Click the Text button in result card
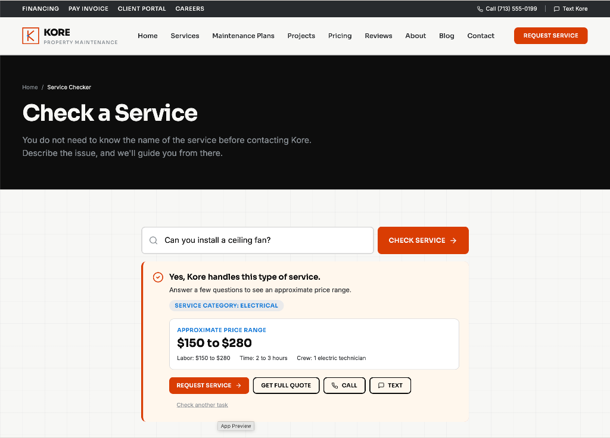Image resolution: width=610 pixels, height=438 pixels. [x=390, y=386]
